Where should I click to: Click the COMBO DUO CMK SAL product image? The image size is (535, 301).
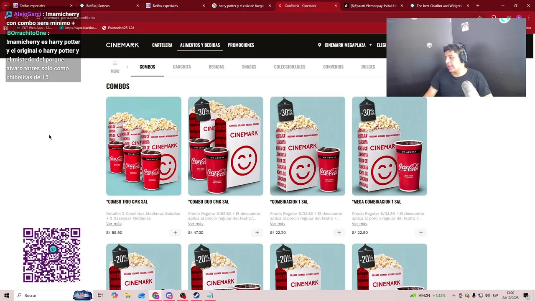pyautogui.click(x=226, y=146)
